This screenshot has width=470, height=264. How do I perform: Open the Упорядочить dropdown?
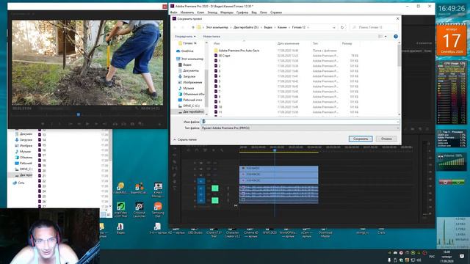[185, 37]
